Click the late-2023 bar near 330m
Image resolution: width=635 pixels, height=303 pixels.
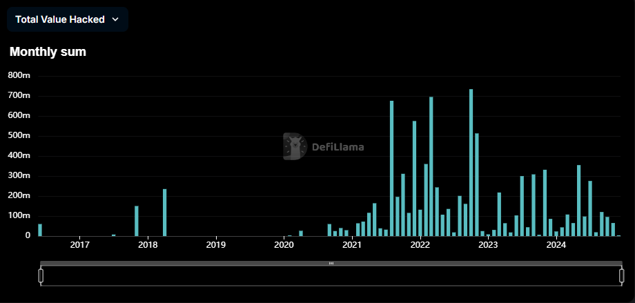(x=545, y=203)
